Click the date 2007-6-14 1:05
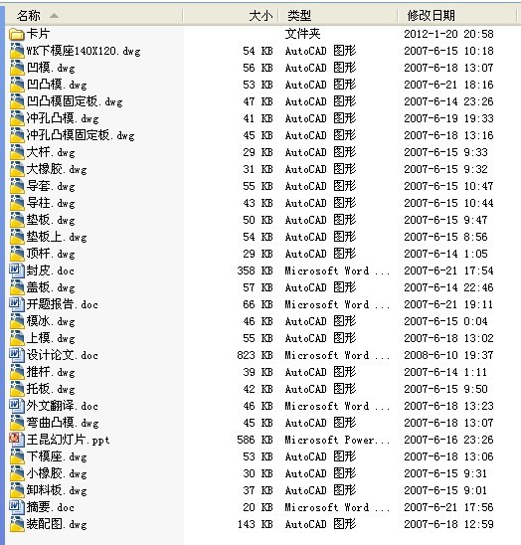Image resolution: width=521 pixels, height=545 pixels. (x=445, y=254)
